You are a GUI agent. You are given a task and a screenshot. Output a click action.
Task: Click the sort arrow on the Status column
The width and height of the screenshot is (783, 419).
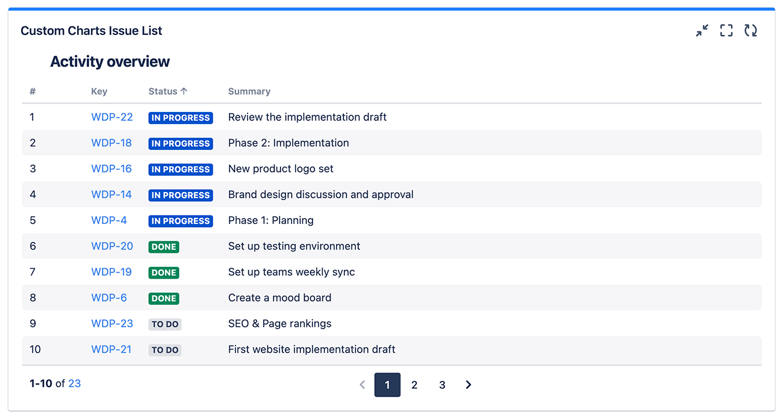pos(185,91)
